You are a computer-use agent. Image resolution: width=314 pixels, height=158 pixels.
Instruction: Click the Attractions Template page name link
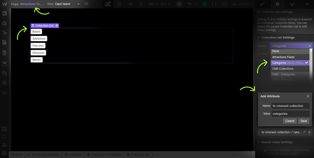click(31, 4)
